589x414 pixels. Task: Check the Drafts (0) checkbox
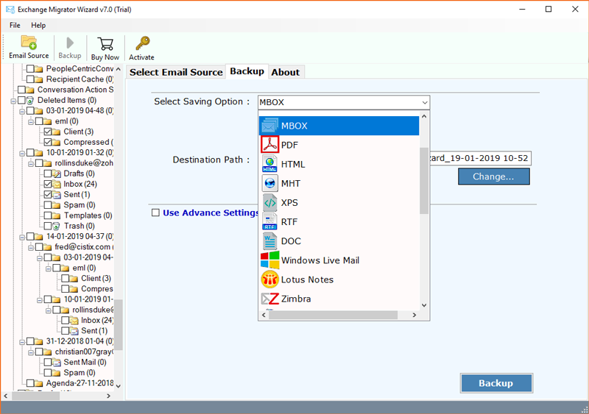[48, 174]
